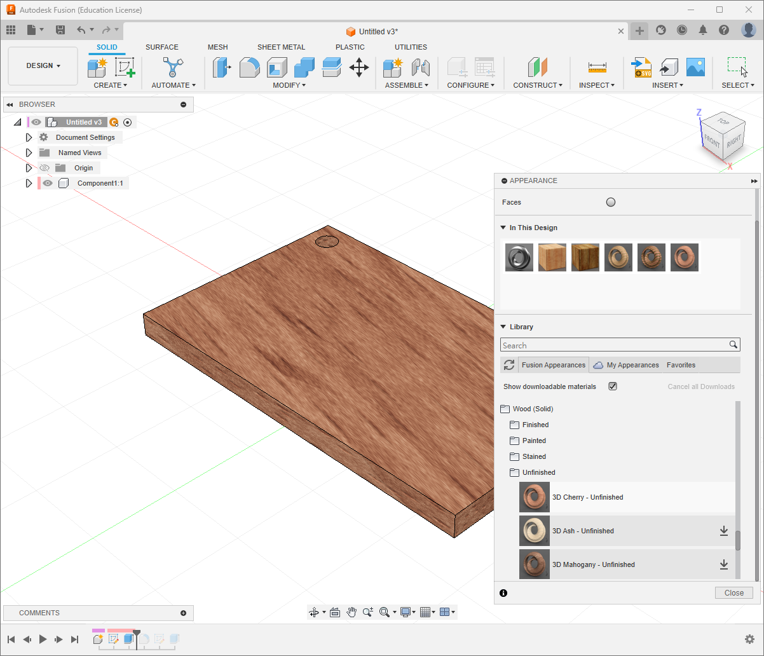Open the Stained wood folder
This screenshot has height=656, width=764.
(x=534, y=456)
